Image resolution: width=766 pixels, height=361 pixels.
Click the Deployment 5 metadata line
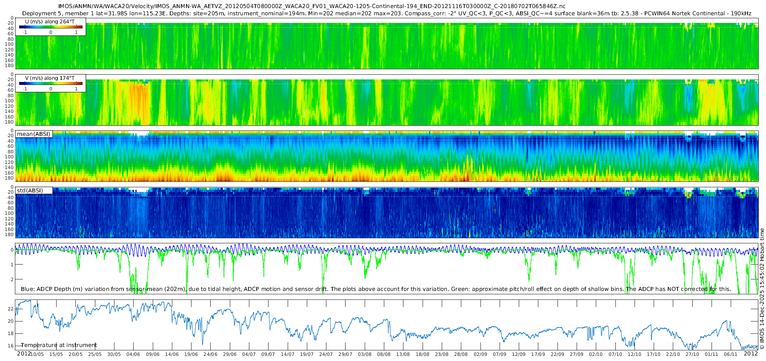(x=386, y=14)
